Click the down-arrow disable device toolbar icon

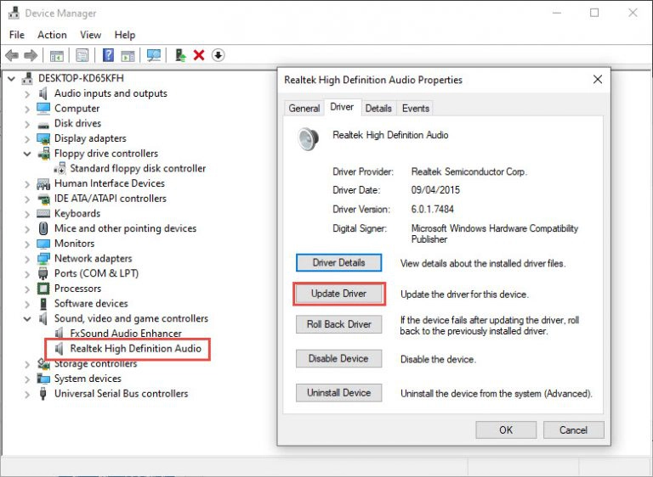coord(219,55)
